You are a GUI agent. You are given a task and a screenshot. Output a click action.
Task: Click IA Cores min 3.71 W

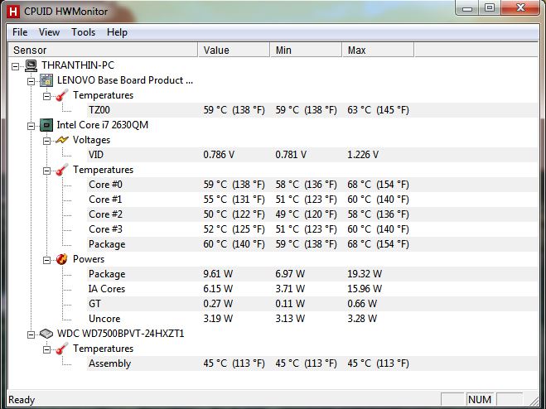[290, 289]
